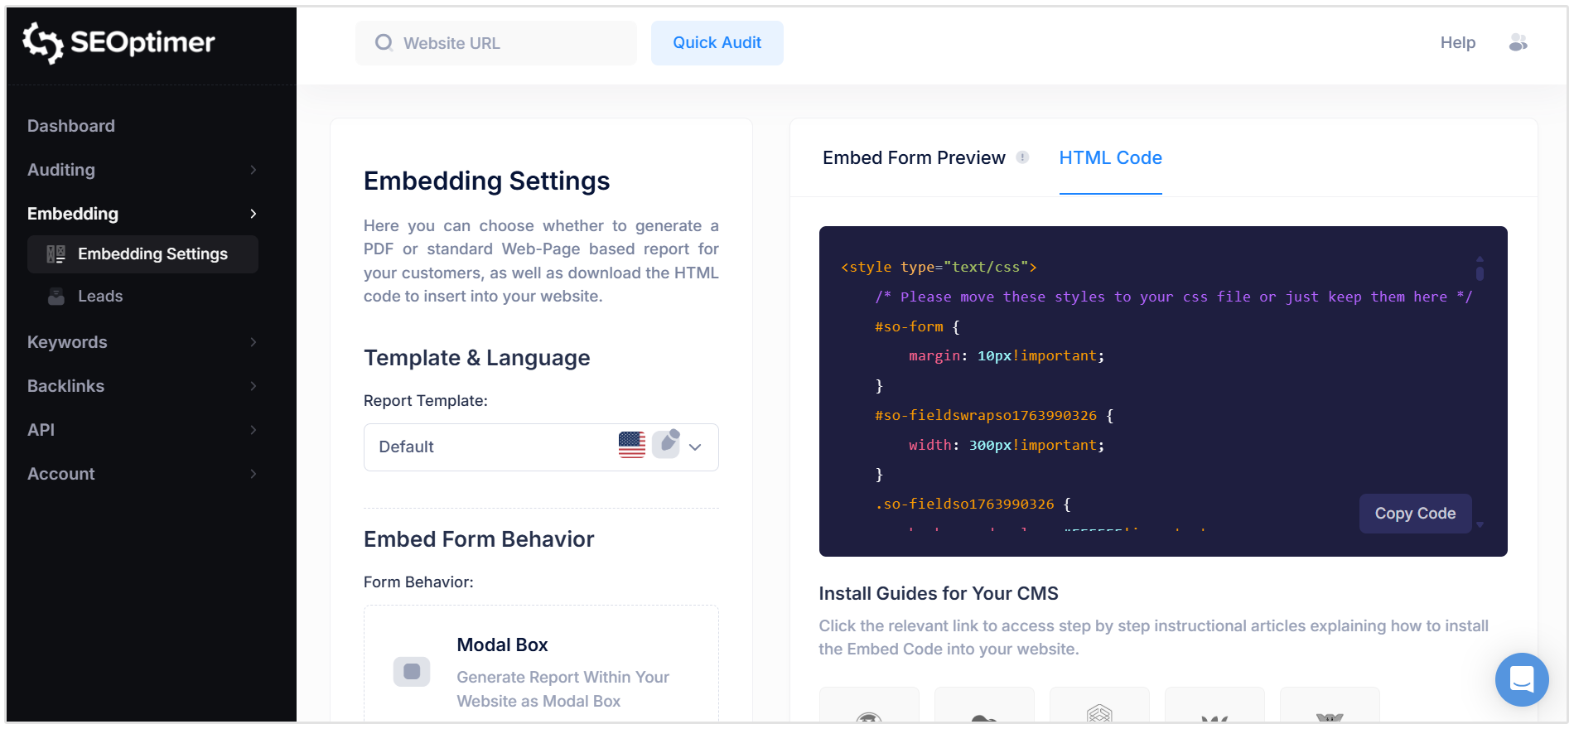Expand the Backlinks menu chevron
The width and height of the screenshot is (1574, 729).
(x=253, y=386)
